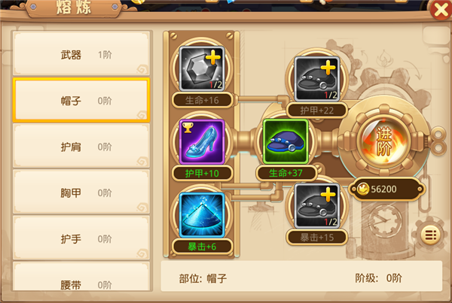Select the 胸甲 0阶 tab
The width and height of the screenshot is (452, 303).
(81, 192)
